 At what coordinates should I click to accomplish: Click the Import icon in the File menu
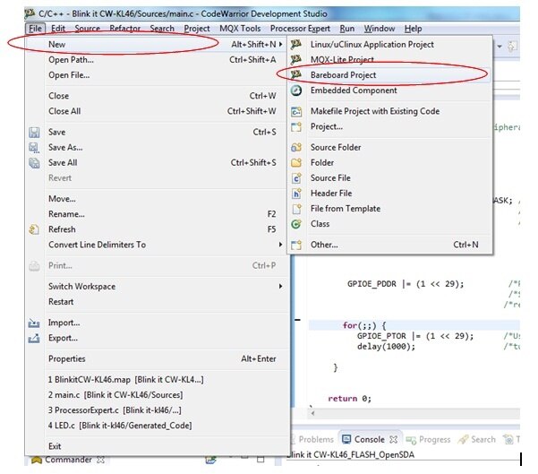pos(34,323)
